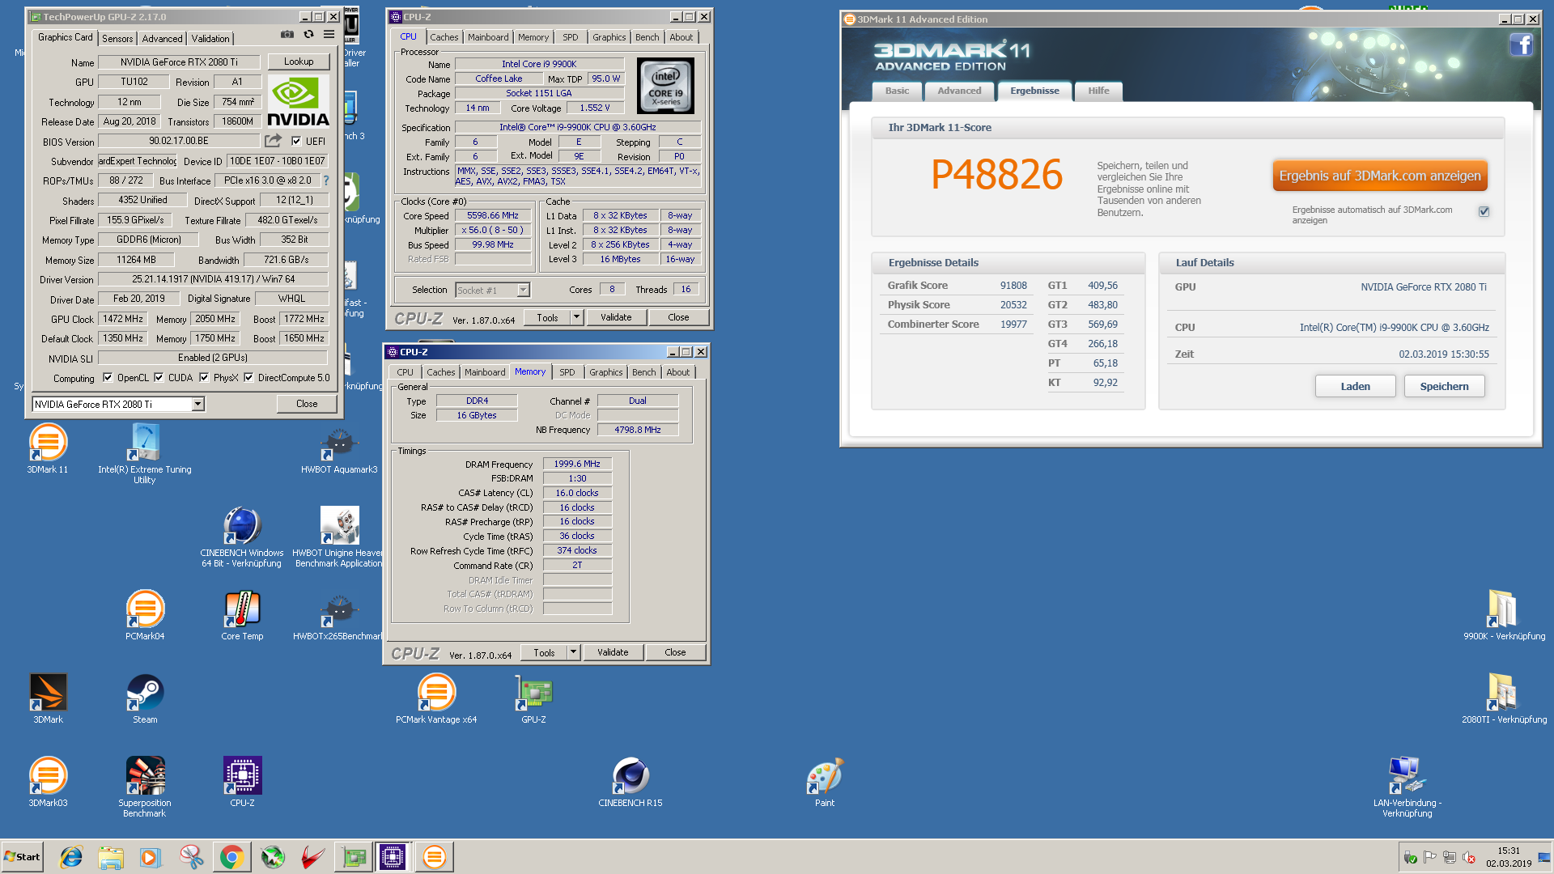Viewport: 1554px width, 874px height.
Task: Click the Speichern button
Action: click(x=1444, y=386)
